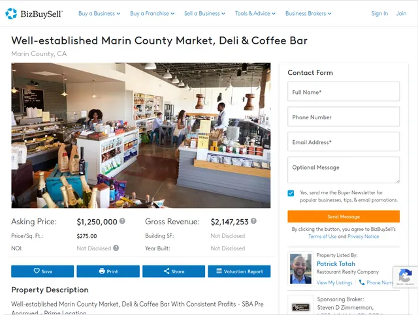
Task: Click the phone icon beside Phone Number
Action: click(361, 282)
